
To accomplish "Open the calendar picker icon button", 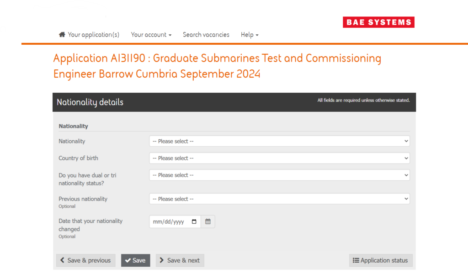I will coord(208,221).
